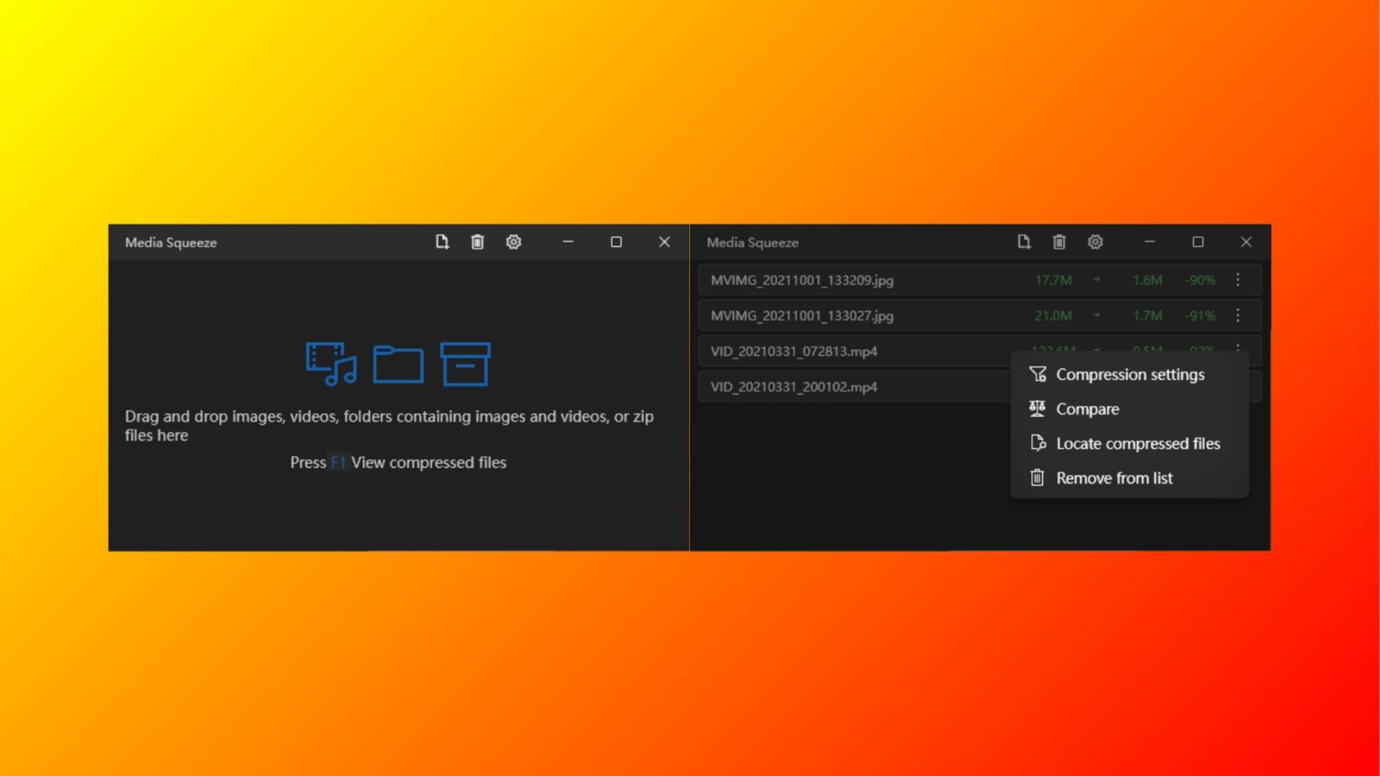Click the filter icon beside Compression settings
Viewport: 1380px width, 776px height.
click(x=1038, y=374)
